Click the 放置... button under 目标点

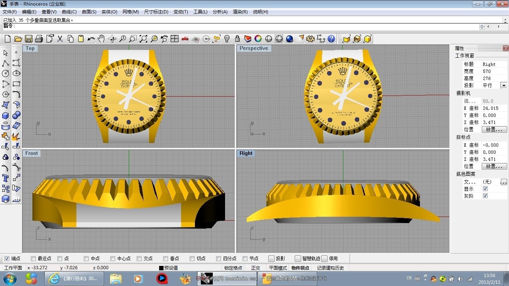click(494, 166)
